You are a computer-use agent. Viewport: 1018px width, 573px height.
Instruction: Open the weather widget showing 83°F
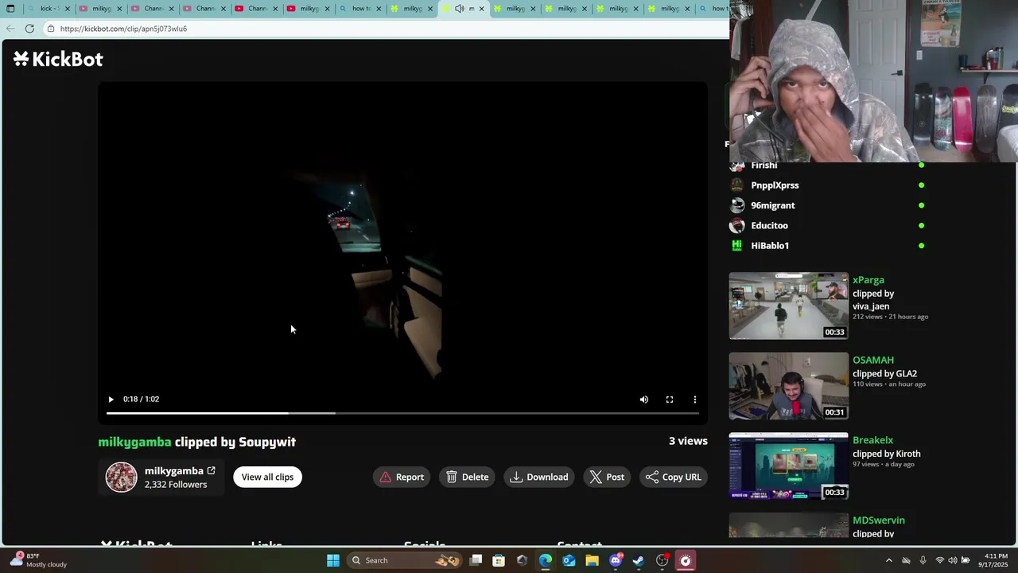coord(40,560)
